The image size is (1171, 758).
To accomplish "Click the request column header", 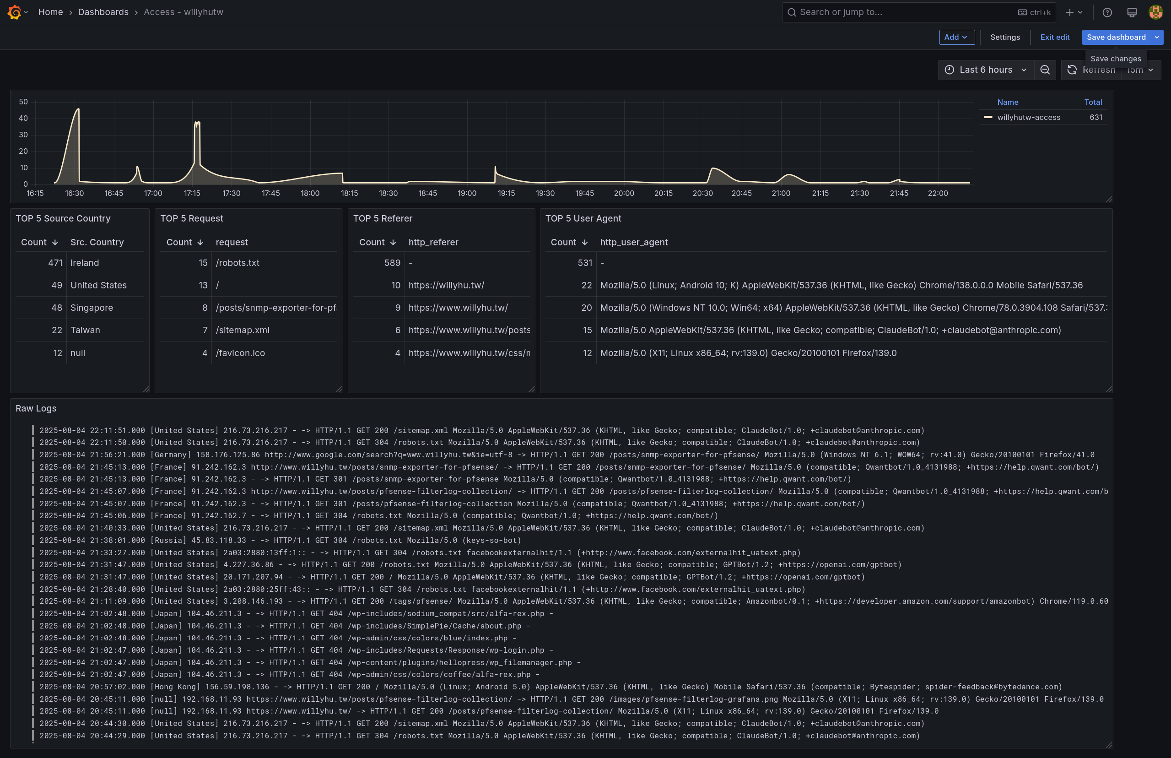I will pos(232,242).
